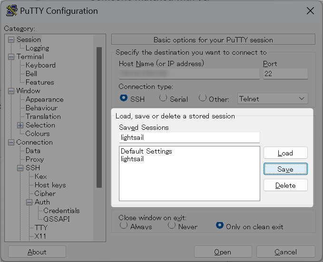Image resolution: width=323 pixels, height=262 pixels.
Task: Choose Only on clean exit option
Action: [x=220, y=225]
